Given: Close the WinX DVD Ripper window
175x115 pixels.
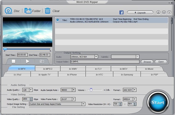Looking at the screenshot, I should tap(172, 3).
